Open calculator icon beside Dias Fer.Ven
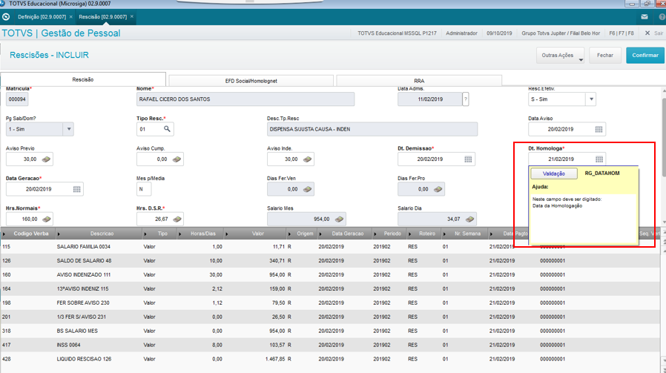Viewport: 666px width, 373px height. coord(308,189)
